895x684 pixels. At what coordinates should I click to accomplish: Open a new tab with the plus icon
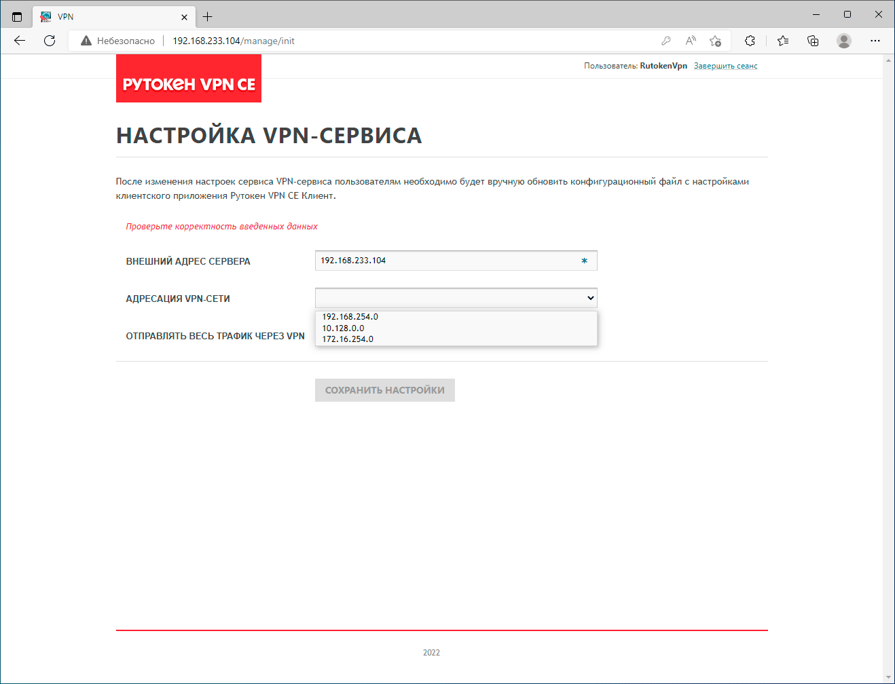[208, 16]
